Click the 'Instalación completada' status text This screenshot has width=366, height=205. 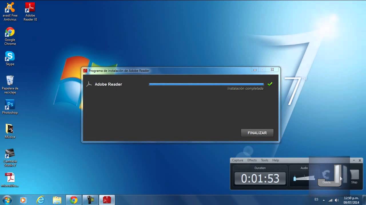245,89
